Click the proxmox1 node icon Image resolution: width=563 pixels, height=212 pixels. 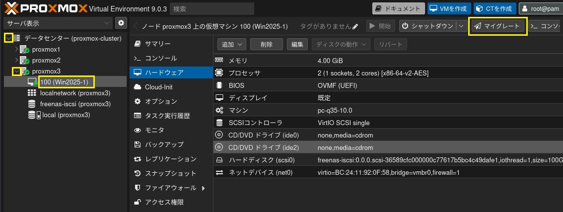pyautogui.click(x=25, y=49)
